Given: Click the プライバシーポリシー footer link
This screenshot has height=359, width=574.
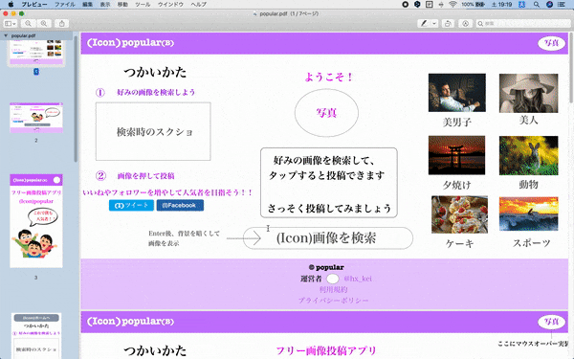Looking at the screenshot, I should click(333, 301).
